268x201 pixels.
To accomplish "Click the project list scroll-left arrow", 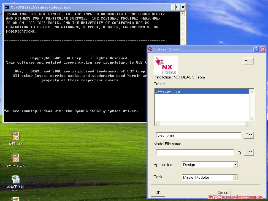I will click(x=157, y=123).
